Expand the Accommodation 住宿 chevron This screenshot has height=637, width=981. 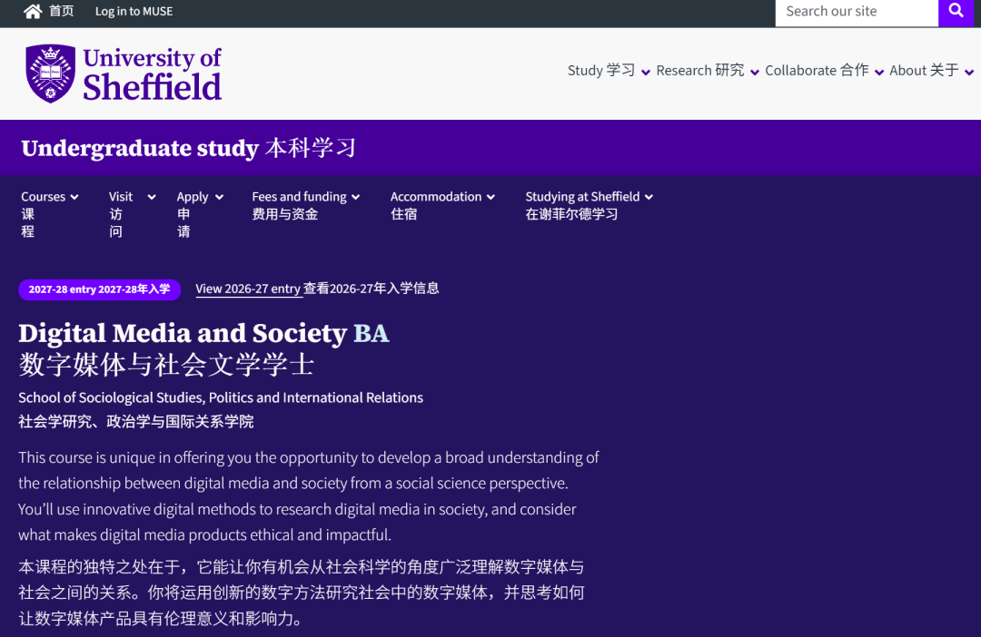[x=490, y=198]
